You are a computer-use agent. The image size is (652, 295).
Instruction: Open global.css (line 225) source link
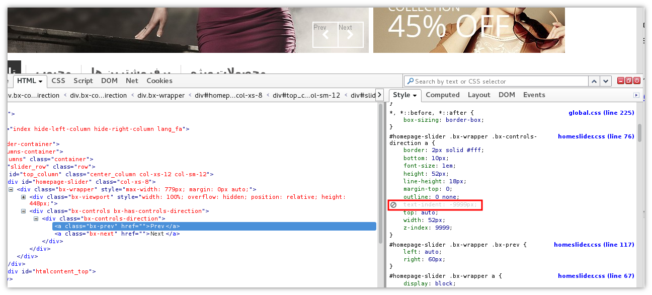click(x=601, y=113)
